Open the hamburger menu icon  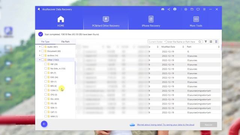204,9
